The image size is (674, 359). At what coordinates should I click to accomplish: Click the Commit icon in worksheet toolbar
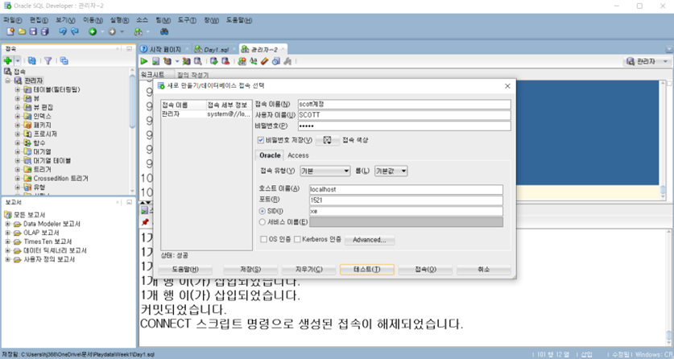coord(213,61)
